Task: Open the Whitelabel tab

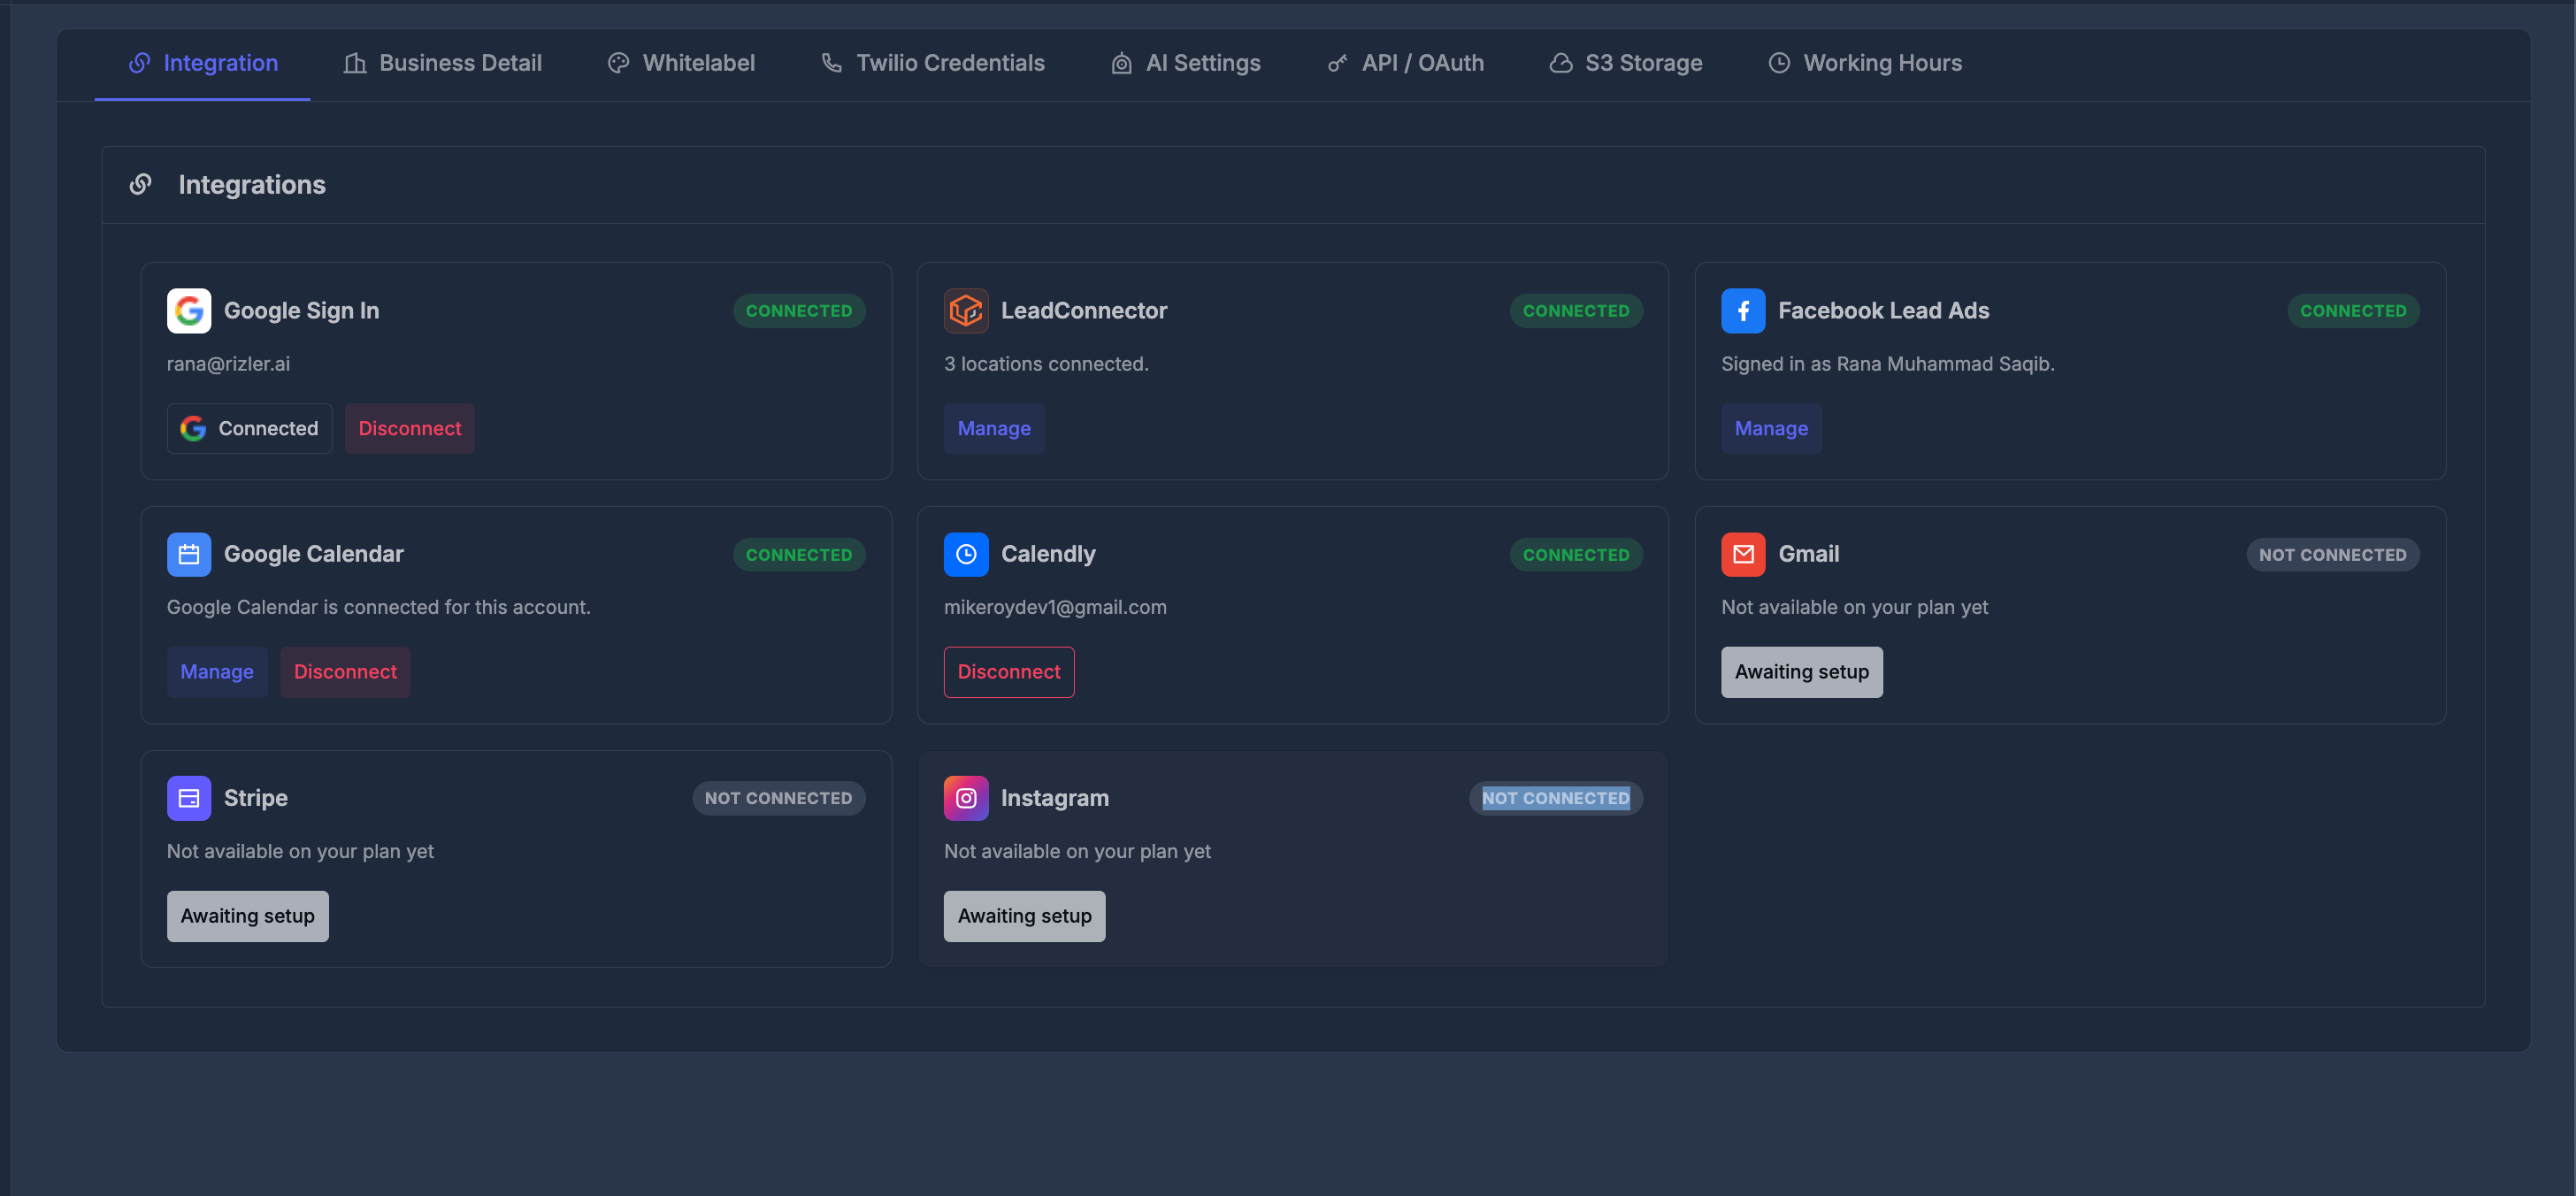Action: (x=682, y=63)
